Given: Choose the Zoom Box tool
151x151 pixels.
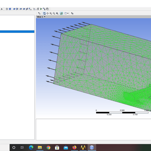Looking at the screenshot, I should coord(57,13).
